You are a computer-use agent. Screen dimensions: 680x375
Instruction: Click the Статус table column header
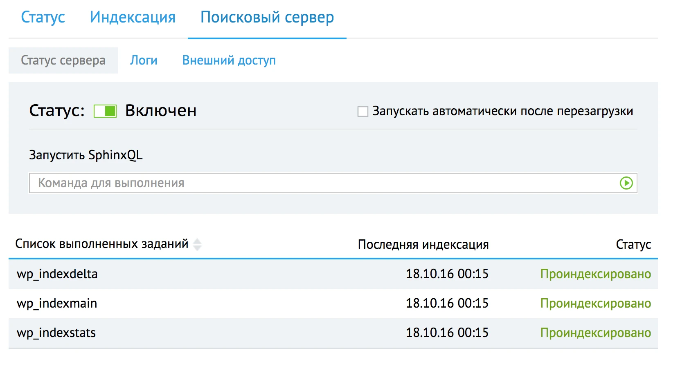(x=633, y=244)
